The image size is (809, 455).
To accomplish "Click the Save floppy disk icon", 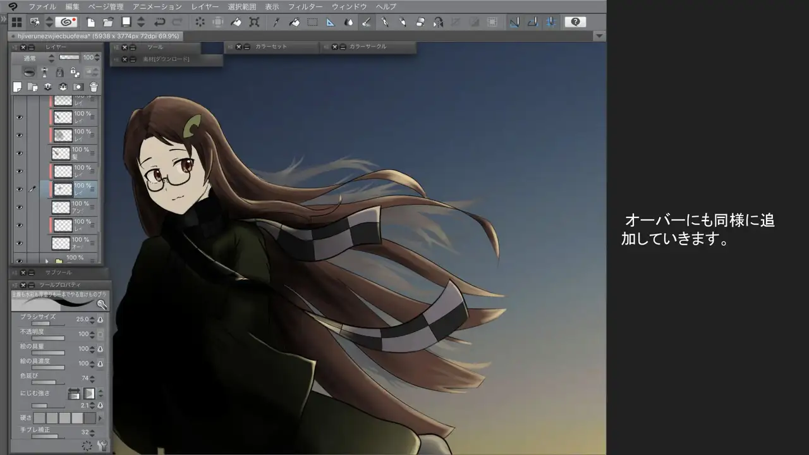I will [x=126, y=22].
